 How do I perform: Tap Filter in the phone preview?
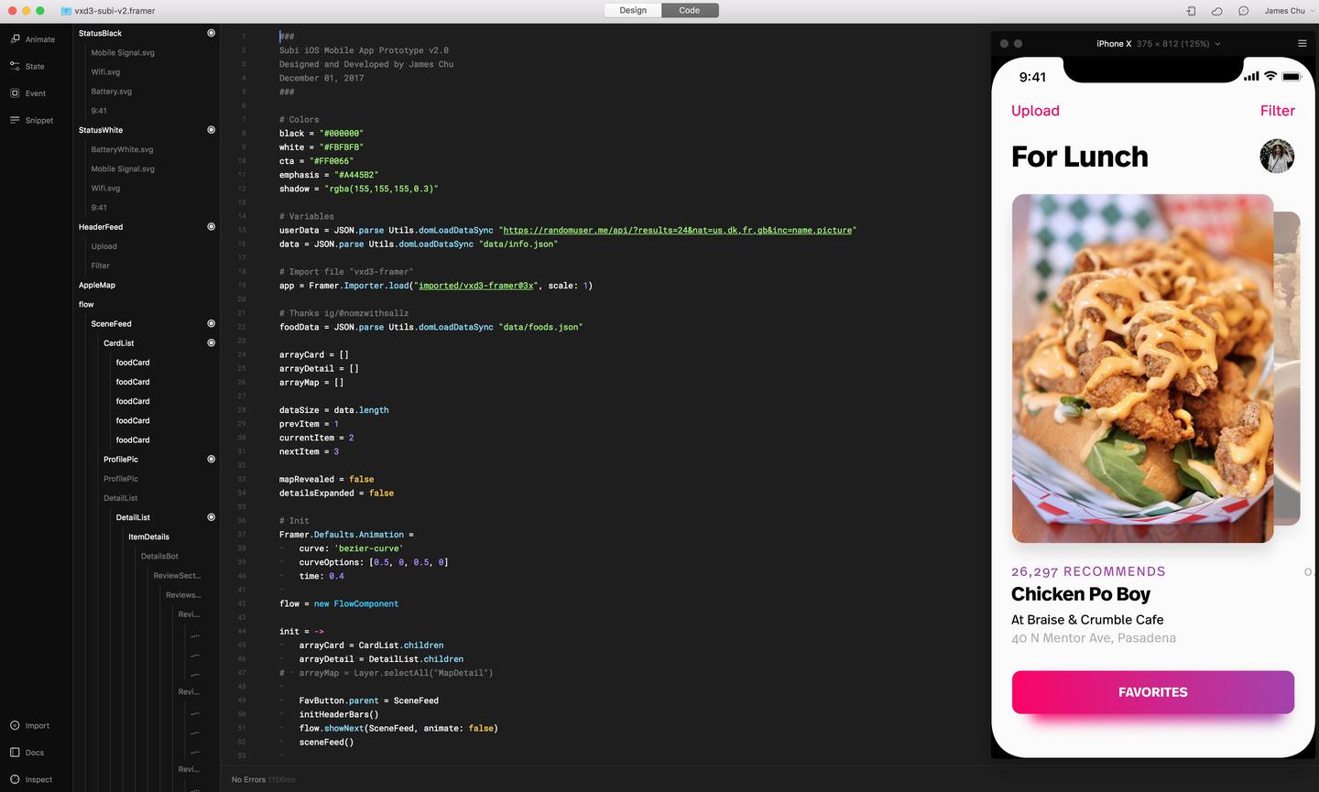(1278, 111)
